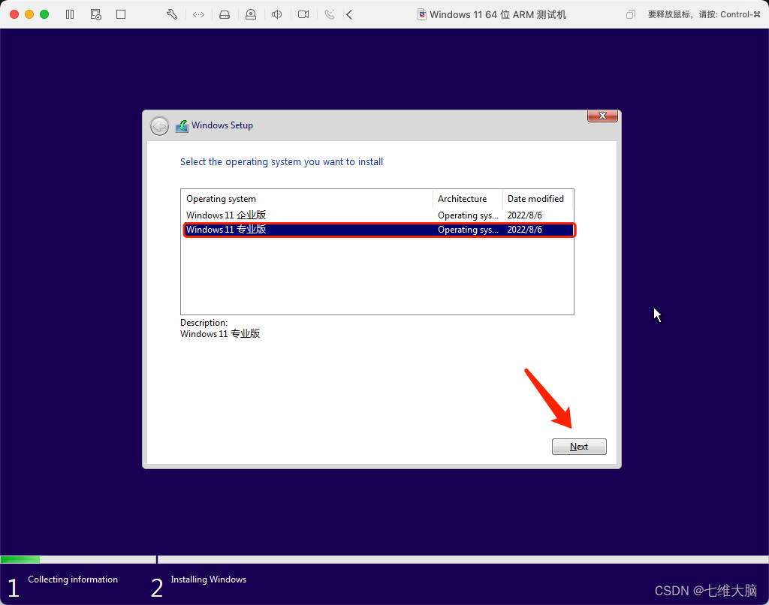Click the Description text Windows 11 专业版
The height and width of the screenshot is (605, 769).
click(220, 334)
